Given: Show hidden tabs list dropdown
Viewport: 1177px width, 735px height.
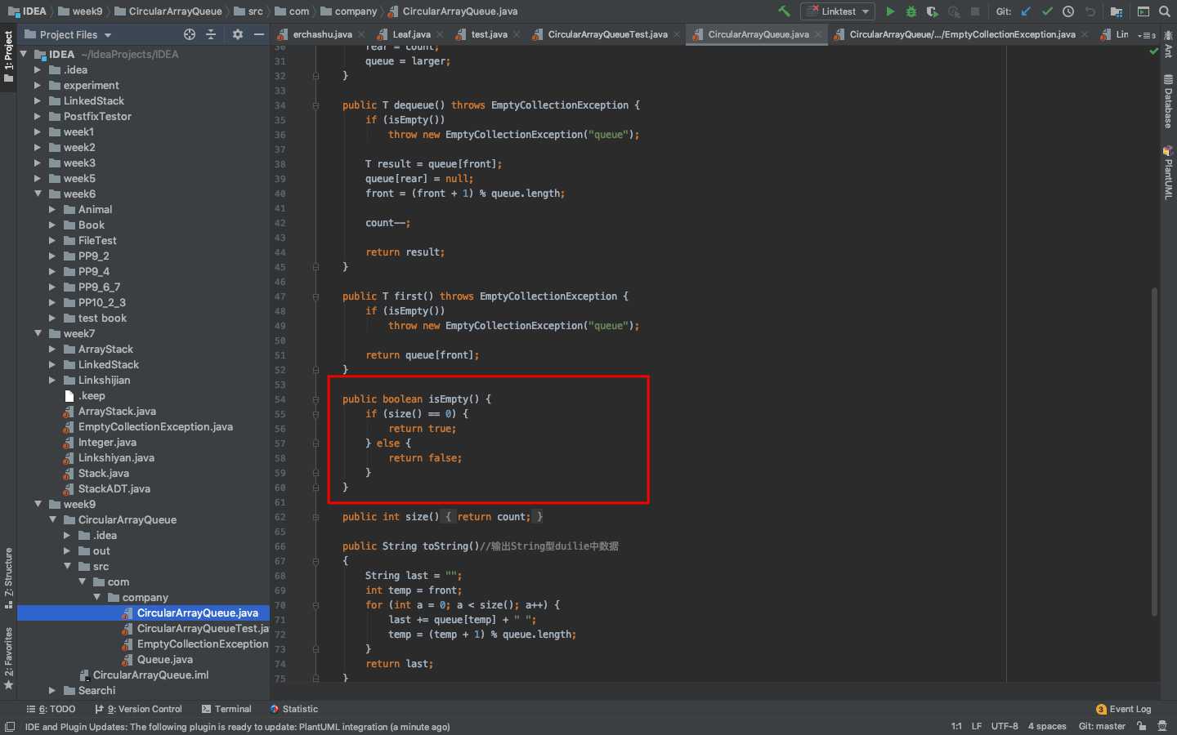Looking at the screenshot, I should point(1148,35).
